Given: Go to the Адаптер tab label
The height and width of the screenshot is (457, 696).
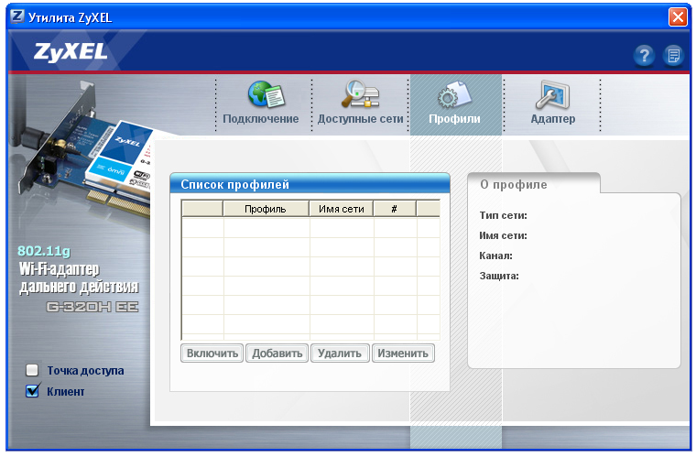Looking at the screenshot, I should pyautogui.click(x=552, y=119).
